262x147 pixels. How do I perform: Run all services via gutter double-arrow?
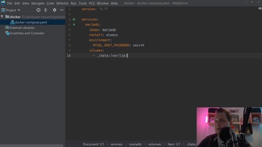tap(74, 19)
